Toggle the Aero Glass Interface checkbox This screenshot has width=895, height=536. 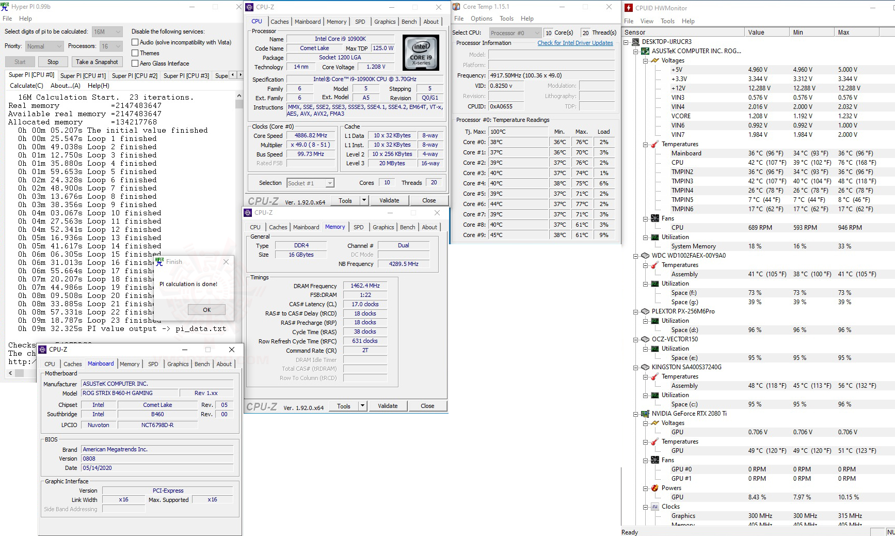coord(135,63)
